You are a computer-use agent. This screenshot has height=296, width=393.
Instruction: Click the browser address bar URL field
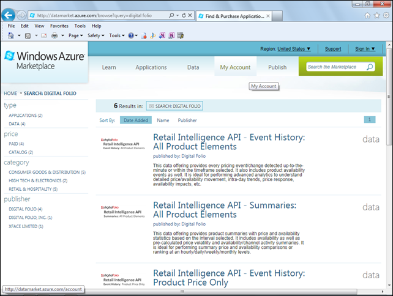click(x=102, y=15)
